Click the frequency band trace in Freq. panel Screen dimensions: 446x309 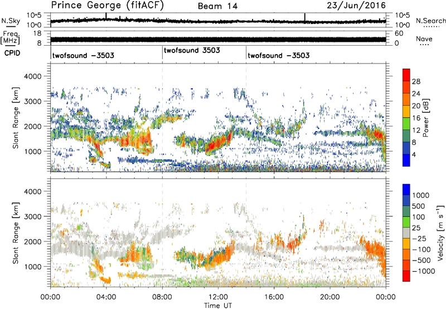(x=218, y=40)
